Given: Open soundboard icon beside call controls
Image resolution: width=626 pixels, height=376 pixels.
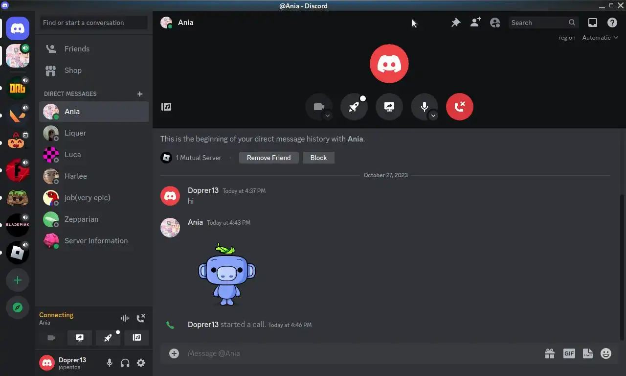Looking at the screenshot, I should click(166, 107).
